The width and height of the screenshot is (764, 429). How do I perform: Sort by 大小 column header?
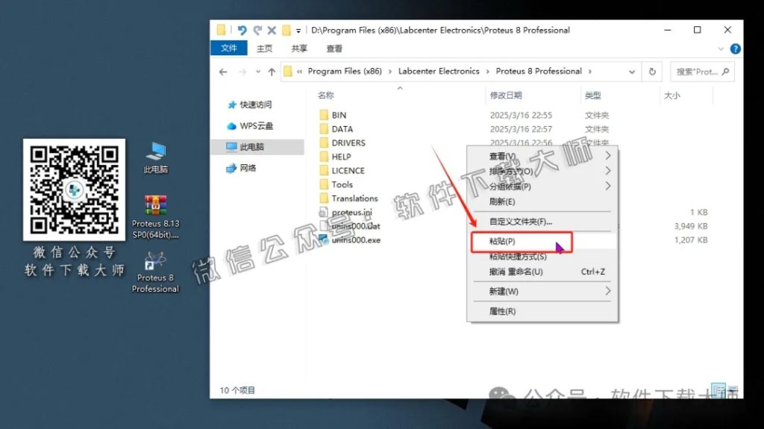click(672, 95)
